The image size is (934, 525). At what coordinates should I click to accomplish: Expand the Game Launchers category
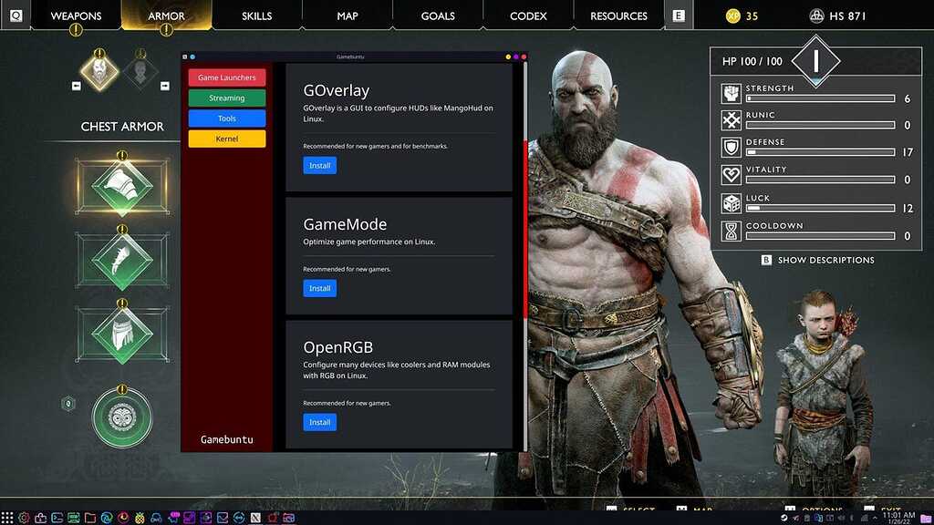click(227, 77)
